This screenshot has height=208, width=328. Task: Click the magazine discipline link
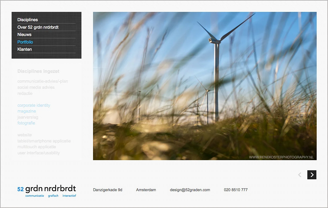click(26, 111)
